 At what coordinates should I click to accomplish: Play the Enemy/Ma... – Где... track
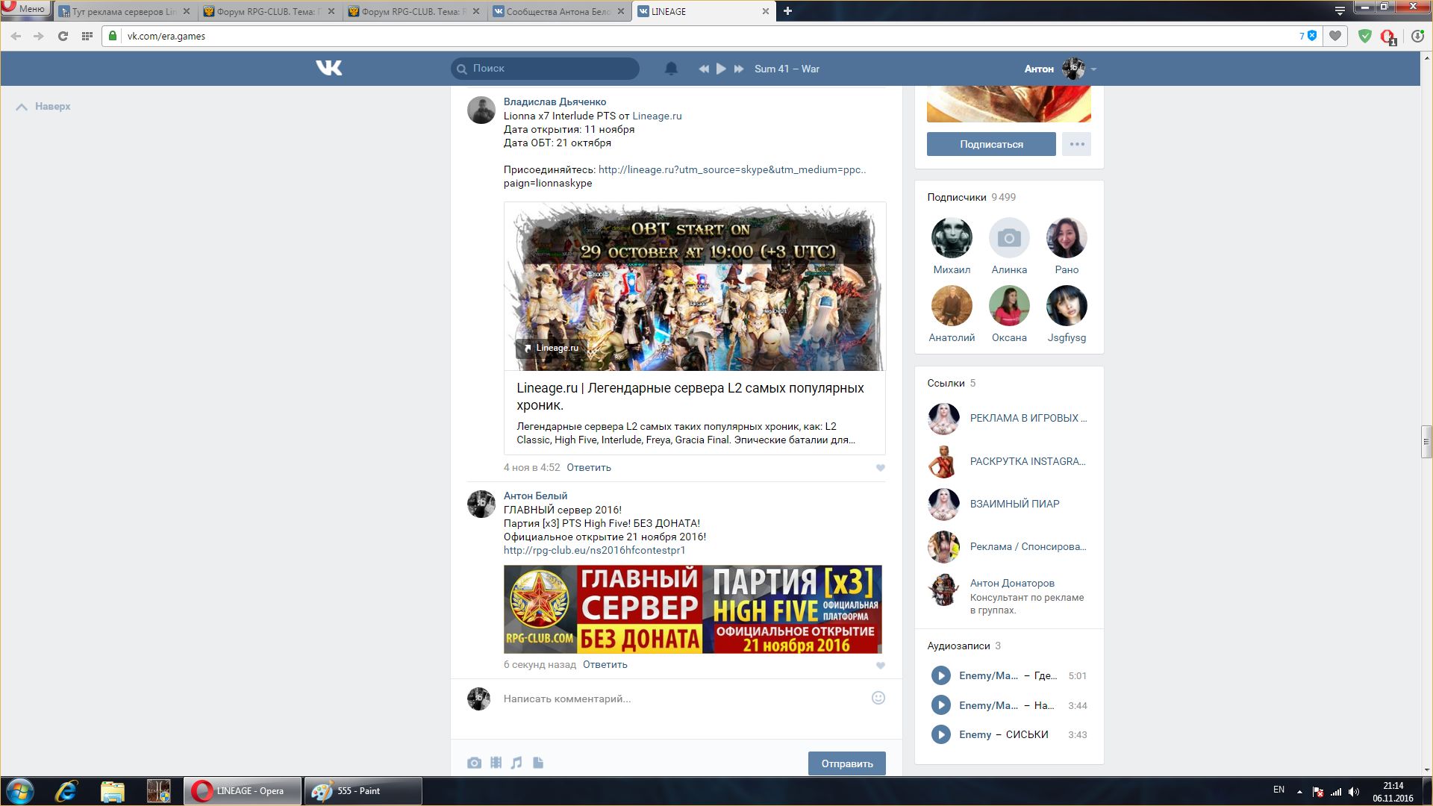point(940,675)
